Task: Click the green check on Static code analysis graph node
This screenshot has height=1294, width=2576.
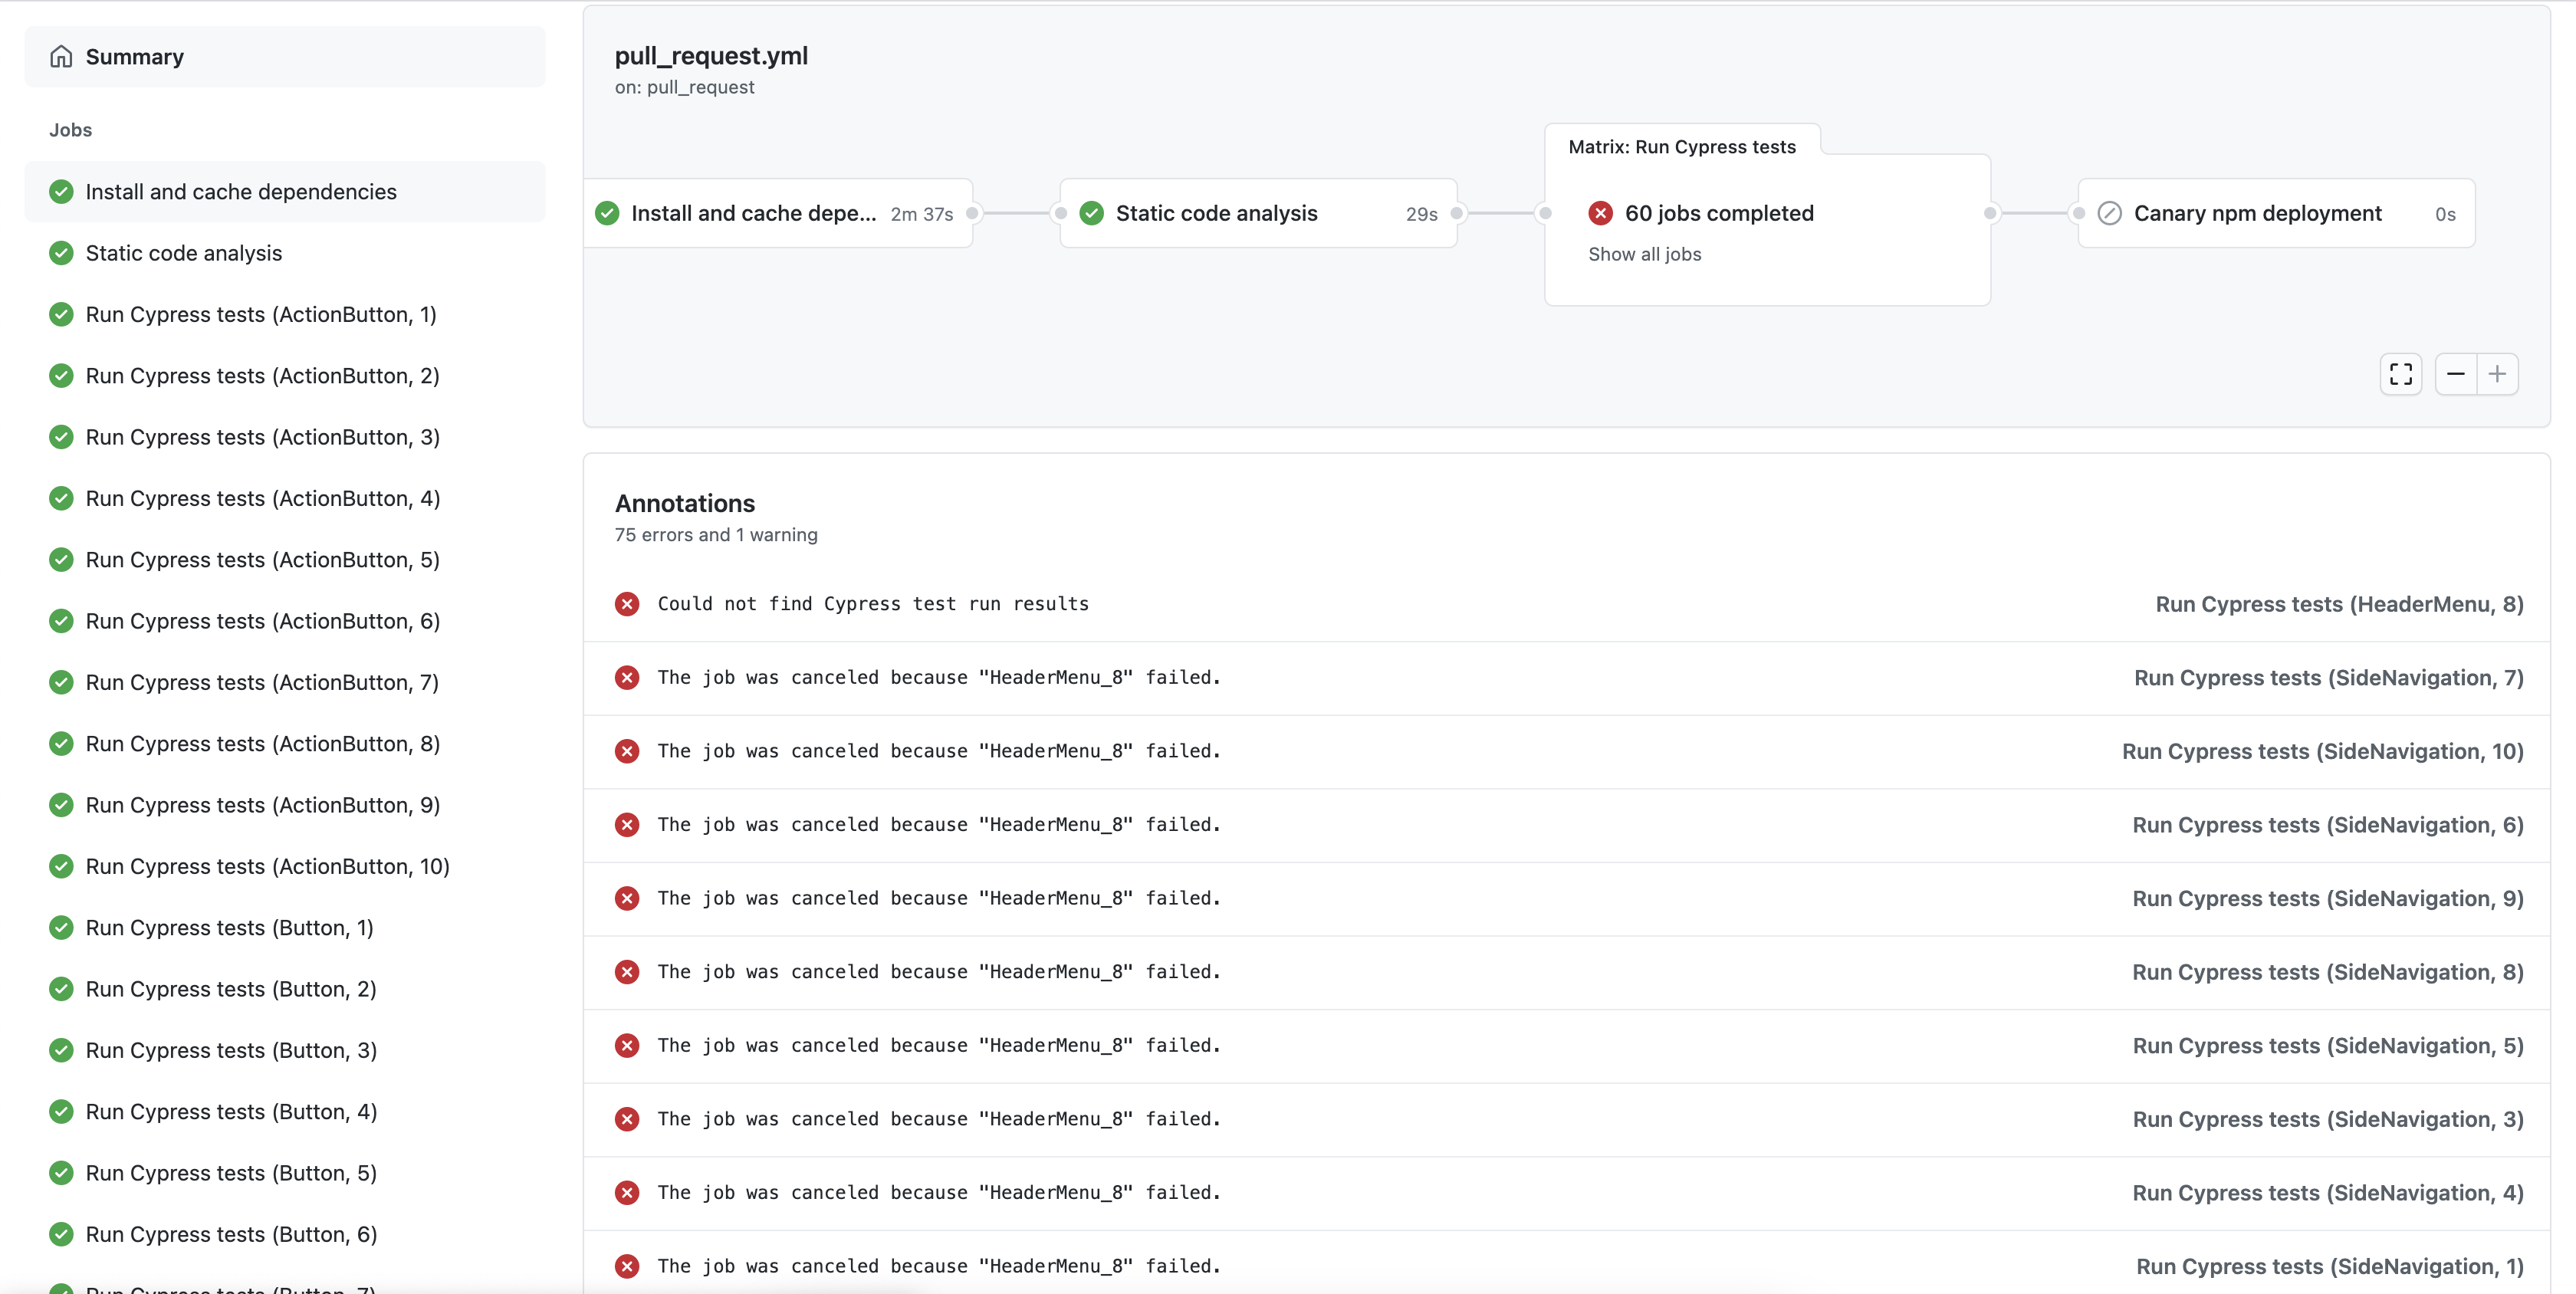Action: point(1092,213)
